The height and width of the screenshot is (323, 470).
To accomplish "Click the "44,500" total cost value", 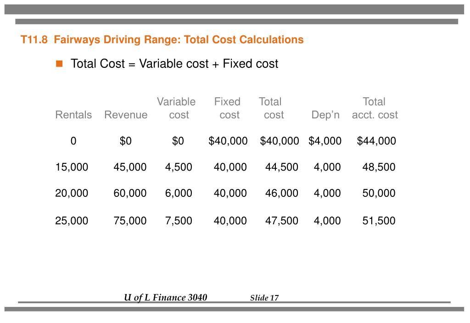I will (x=282, y=167).
